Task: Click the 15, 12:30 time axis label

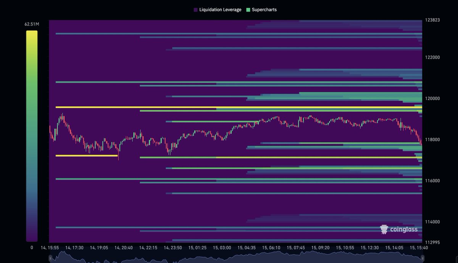Action: pos(370,248)
